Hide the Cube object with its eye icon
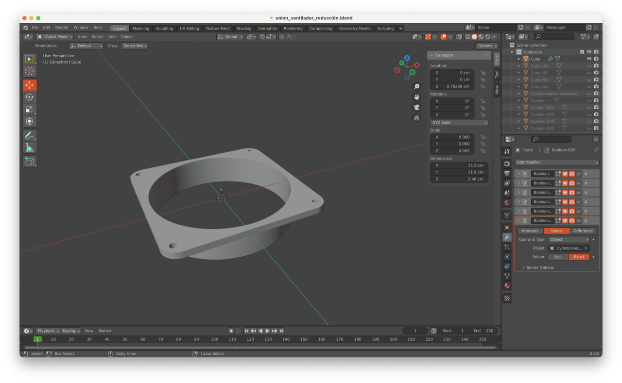Screen dimensions: 622x383 pos(589,59)
